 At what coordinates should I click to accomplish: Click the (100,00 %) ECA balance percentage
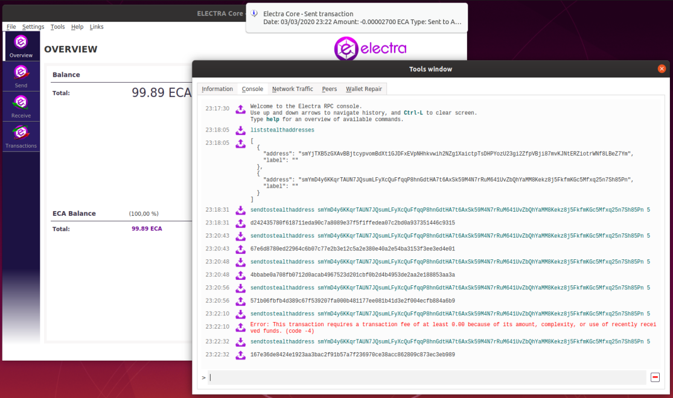144,213
